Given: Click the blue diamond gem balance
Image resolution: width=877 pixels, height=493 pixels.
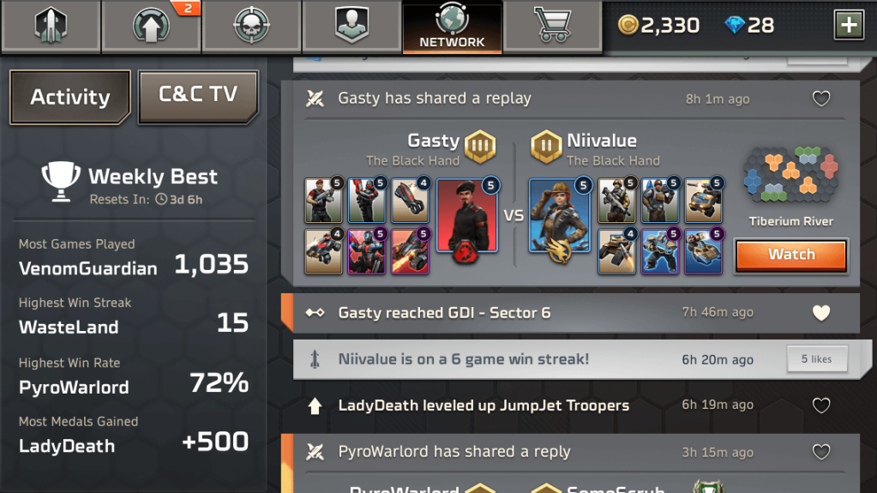Looking at the screenshot, I should (x=749, y=25).
